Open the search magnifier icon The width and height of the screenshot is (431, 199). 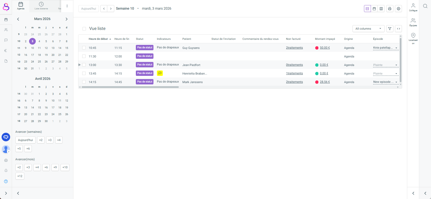tap(425, 6)
